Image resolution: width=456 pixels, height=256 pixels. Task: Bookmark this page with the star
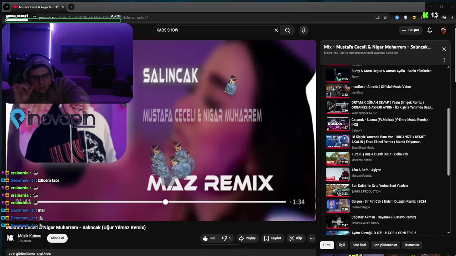(385, 17)
